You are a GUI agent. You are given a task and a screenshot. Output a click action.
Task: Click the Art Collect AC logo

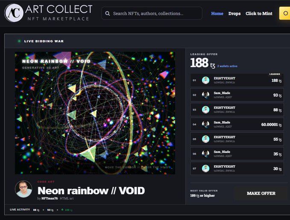pyautogui.click(x=14, y=13)
